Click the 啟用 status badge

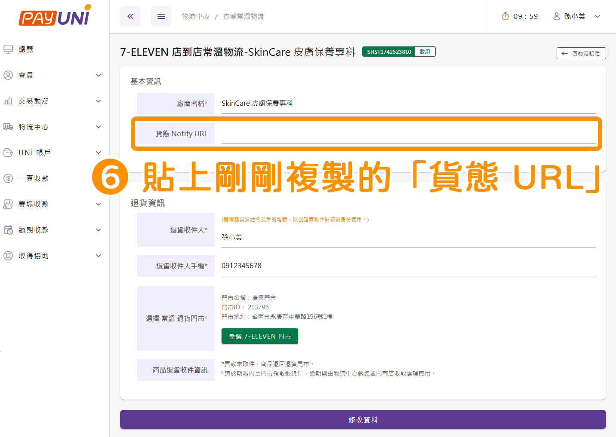[x=425, y=52]
